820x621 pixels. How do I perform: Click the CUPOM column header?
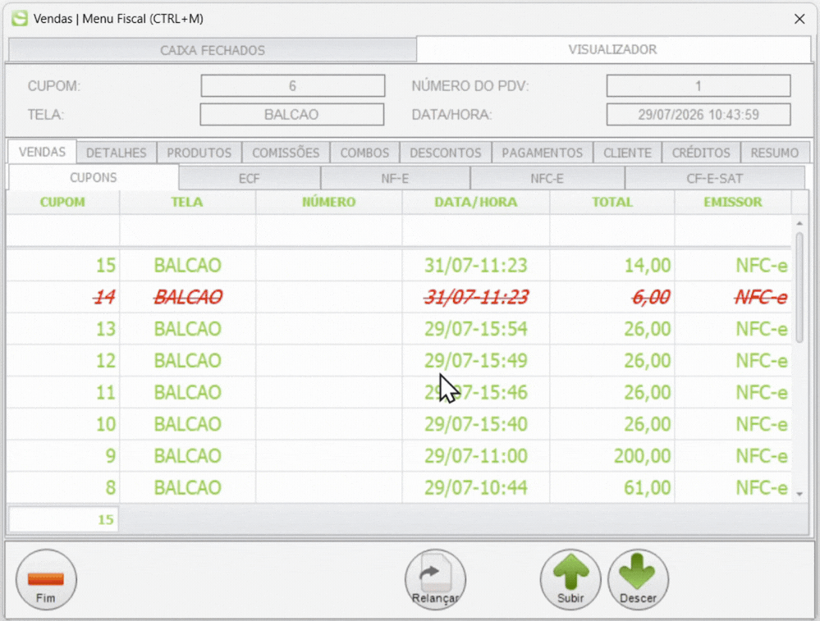[x=62, y=203]
